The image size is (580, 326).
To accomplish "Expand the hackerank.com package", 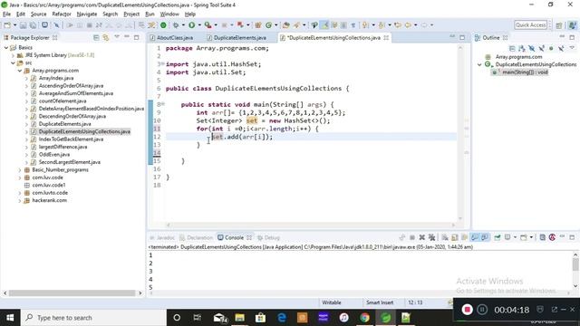I will [x=20, y=200].
